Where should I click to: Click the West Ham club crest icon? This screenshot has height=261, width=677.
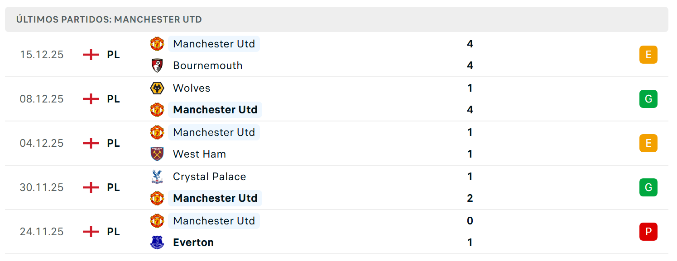coord(157,154)
